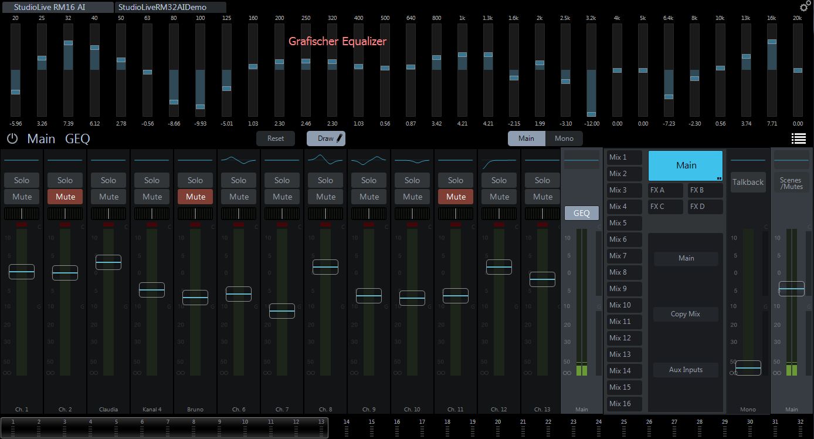The width and height of the screenshot is (814, 439).
Task: Select Mix 5 bus
Action: [625, 223]
